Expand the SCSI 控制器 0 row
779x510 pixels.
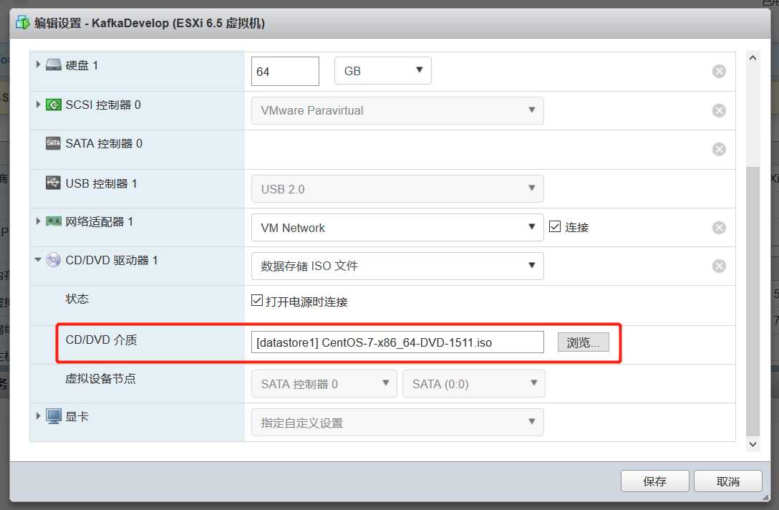coord(38,105)
